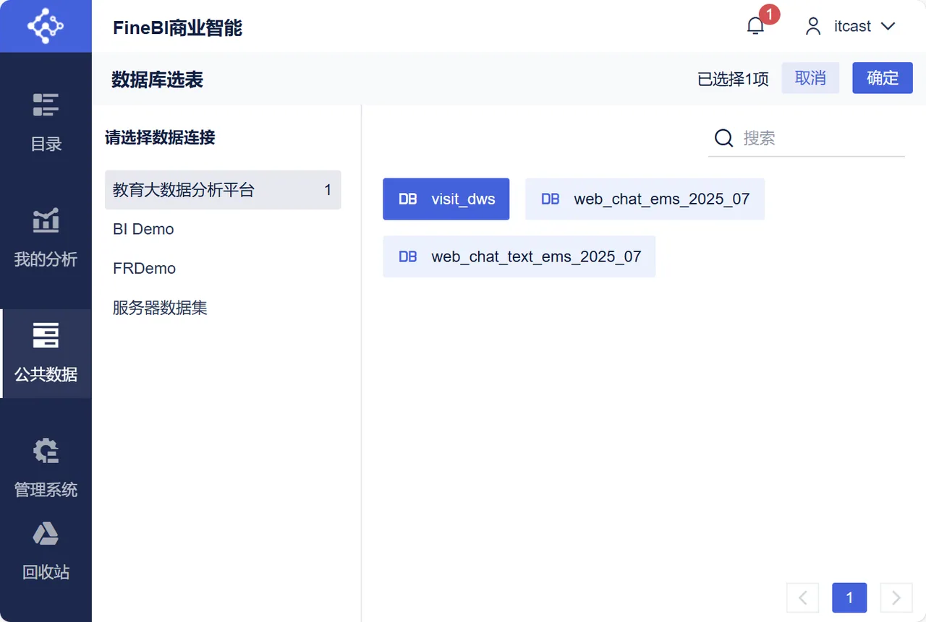Image resolution: width=926 pixels, height=622 pixels.
Task: Click DB icon of visit_dws table
Action: click(x=408, y=199)
